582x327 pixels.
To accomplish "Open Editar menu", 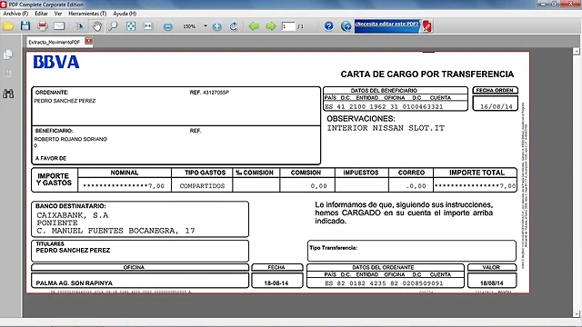I will pos(41,14).
